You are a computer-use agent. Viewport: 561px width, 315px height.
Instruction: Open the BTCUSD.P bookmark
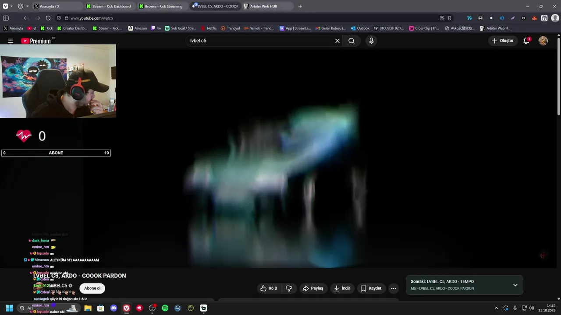(389, 28)
